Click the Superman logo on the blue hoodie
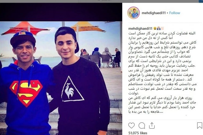 [x=26, y=93]
